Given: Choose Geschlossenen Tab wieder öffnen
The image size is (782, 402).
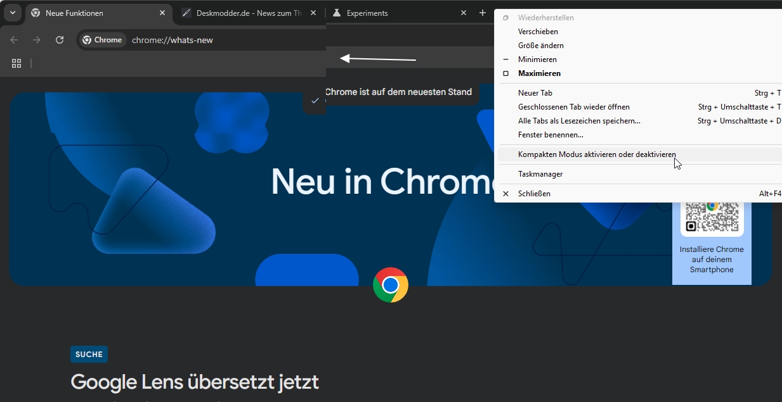Looking at the screenshot, I should pyautogui.click(x=573, y=107).
